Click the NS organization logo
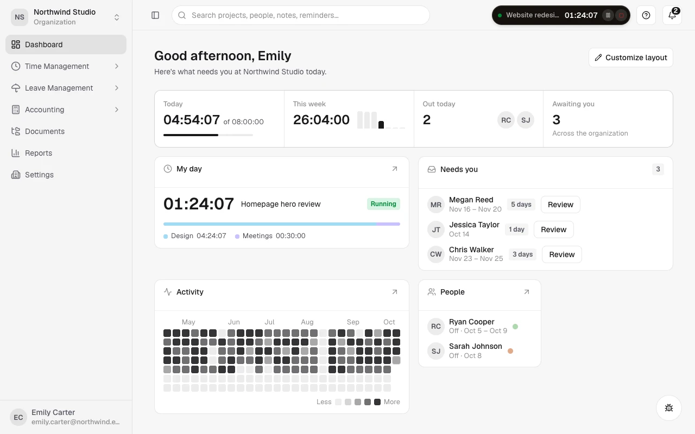The width and height of the screenshot is (695, 434). pyautogui.click(x=20, y=17)
